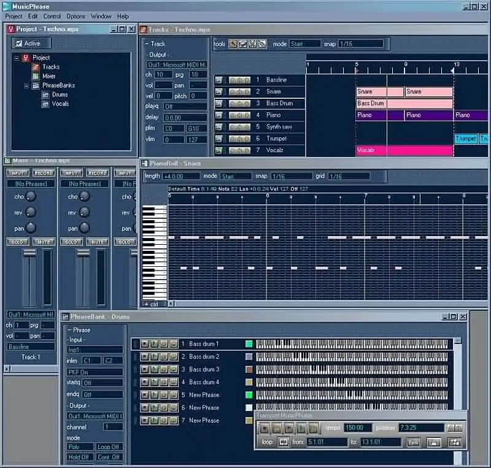Screen dimensions: 491x468
Task: Click the red Project root icon in tree
Action: click(x=26, y=58)
